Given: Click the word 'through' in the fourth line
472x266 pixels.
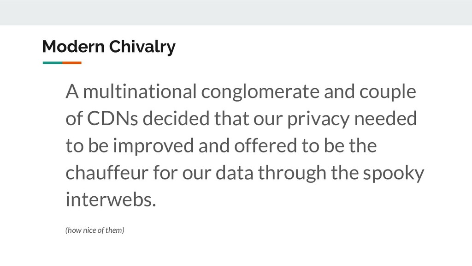Looking at the screenshot, I should pos(292,174).
